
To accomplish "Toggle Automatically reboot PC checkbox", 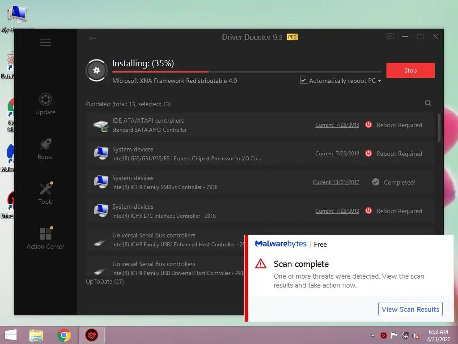I will coord(304,80).
